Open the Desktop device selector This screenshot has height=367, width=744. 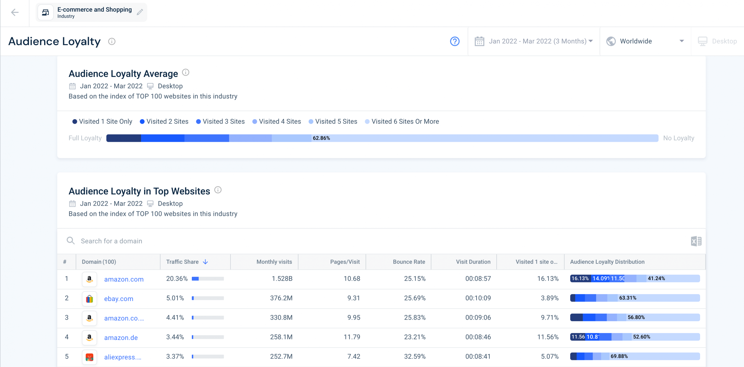718,41
